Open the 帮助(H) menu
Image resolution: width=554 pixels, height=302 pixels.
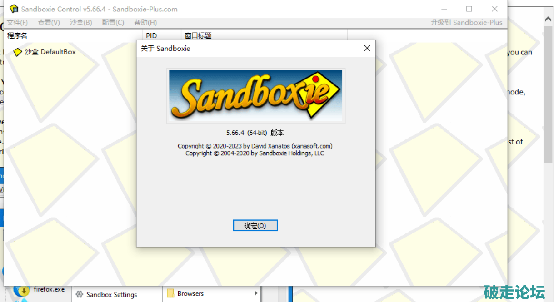tap(145, 22)
